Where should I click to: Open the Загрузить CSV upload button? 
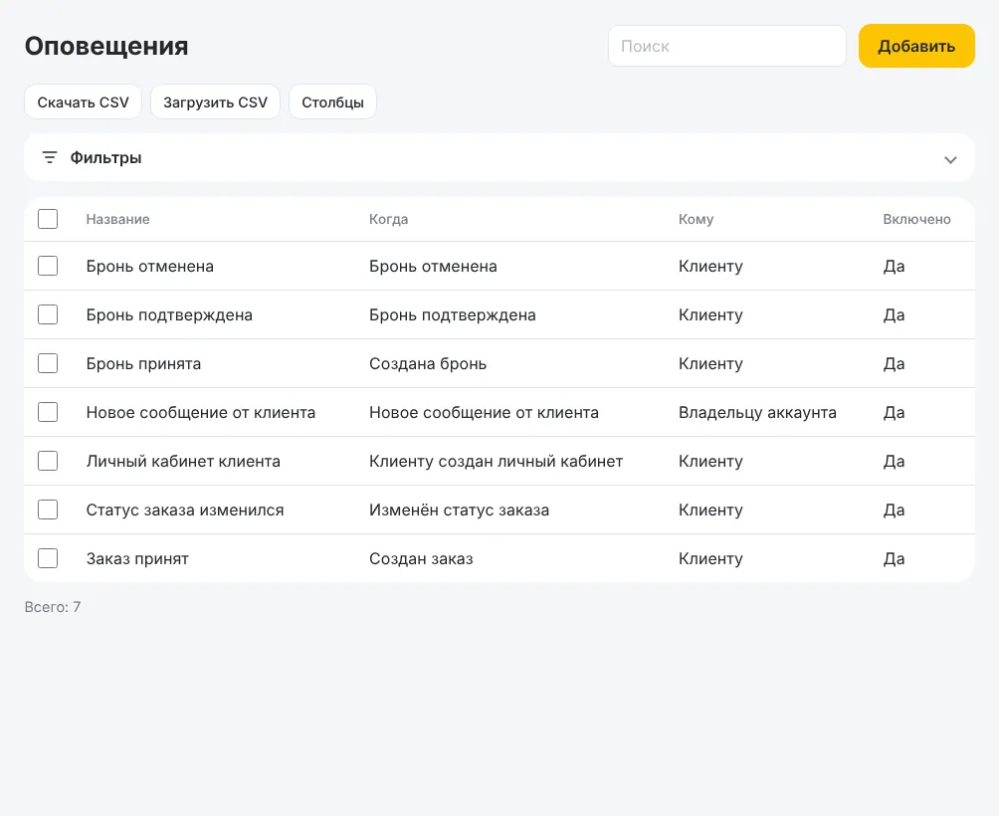pyautogui.click(x=215, y=102)
